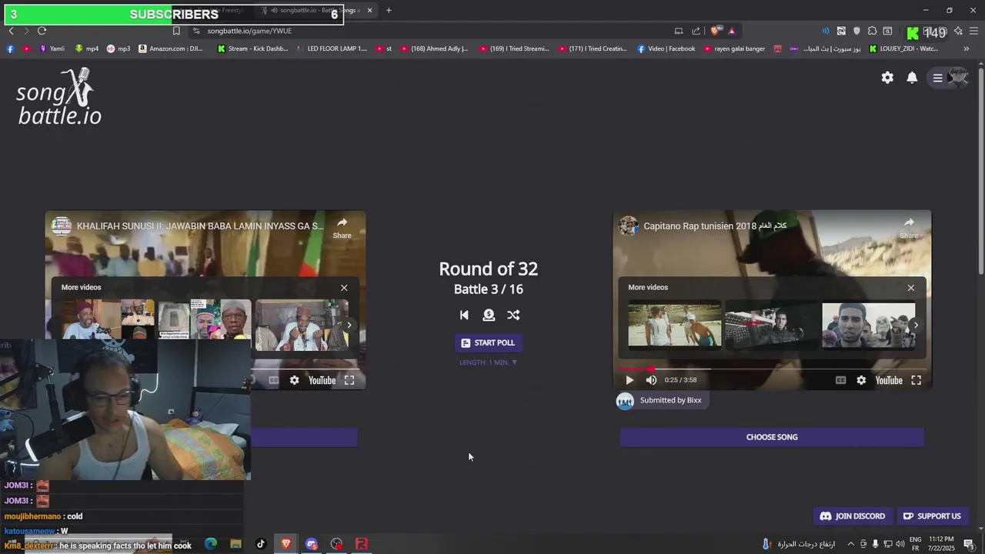Viewport: 985px width, 554px height.
Task: Open the Yamli bookmark
Action: click(x=50, y=48)
